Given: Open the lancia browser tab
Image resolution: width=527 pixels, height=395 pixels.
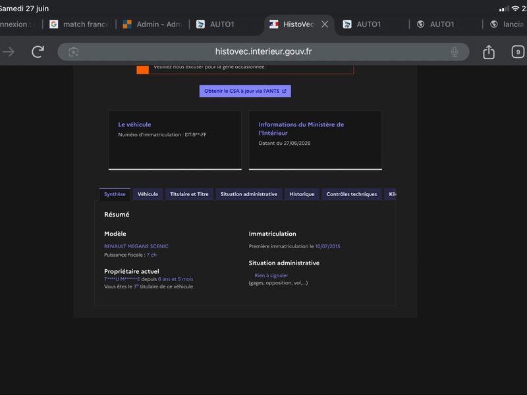Looking at the screenshot, I should 507,24.
